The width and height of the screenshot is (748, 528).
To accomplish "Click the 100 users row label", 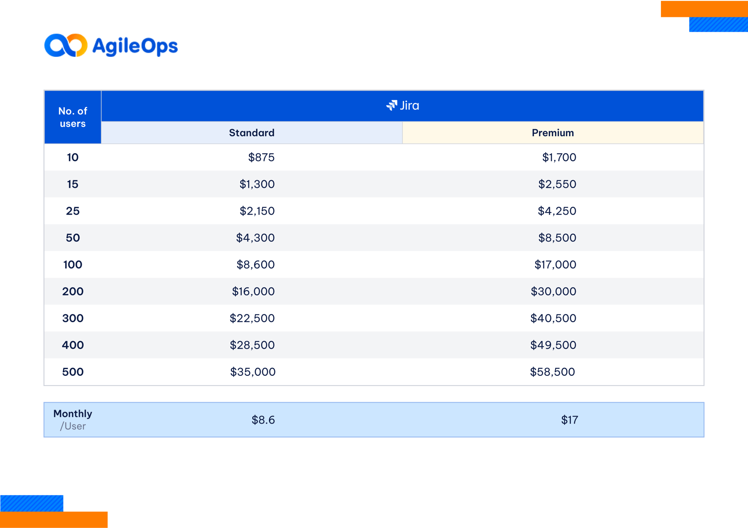I will tap(72, 264).
